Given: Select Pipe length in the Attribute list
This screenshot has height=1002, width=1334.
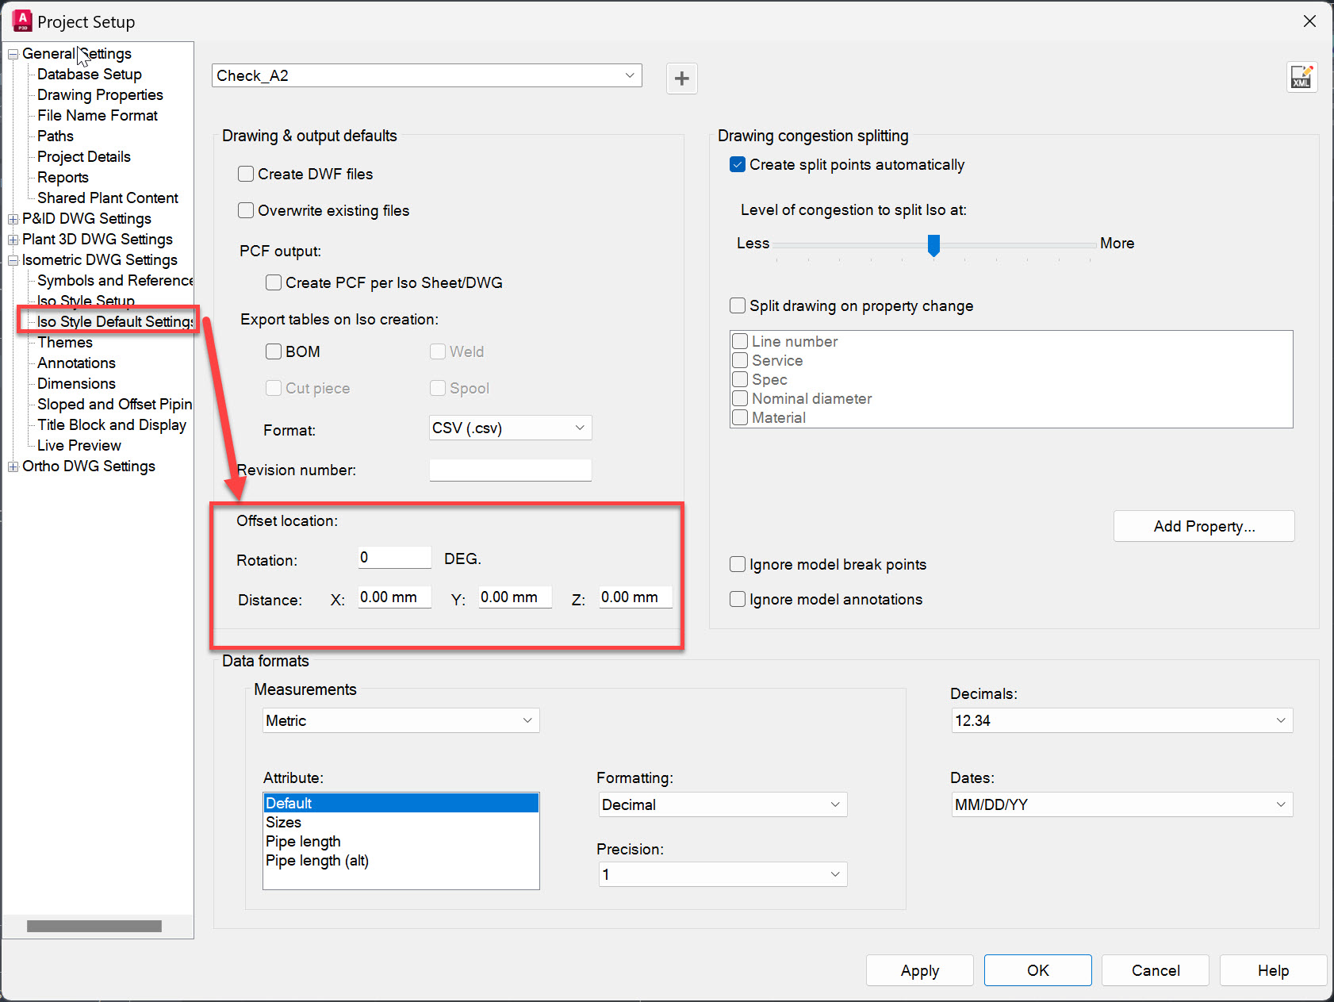Looking at the screenshot, I should [x=303, y=841].
